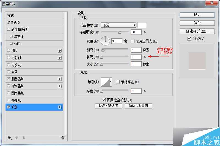Click the 扩展 percent input field

coord(136,57)
